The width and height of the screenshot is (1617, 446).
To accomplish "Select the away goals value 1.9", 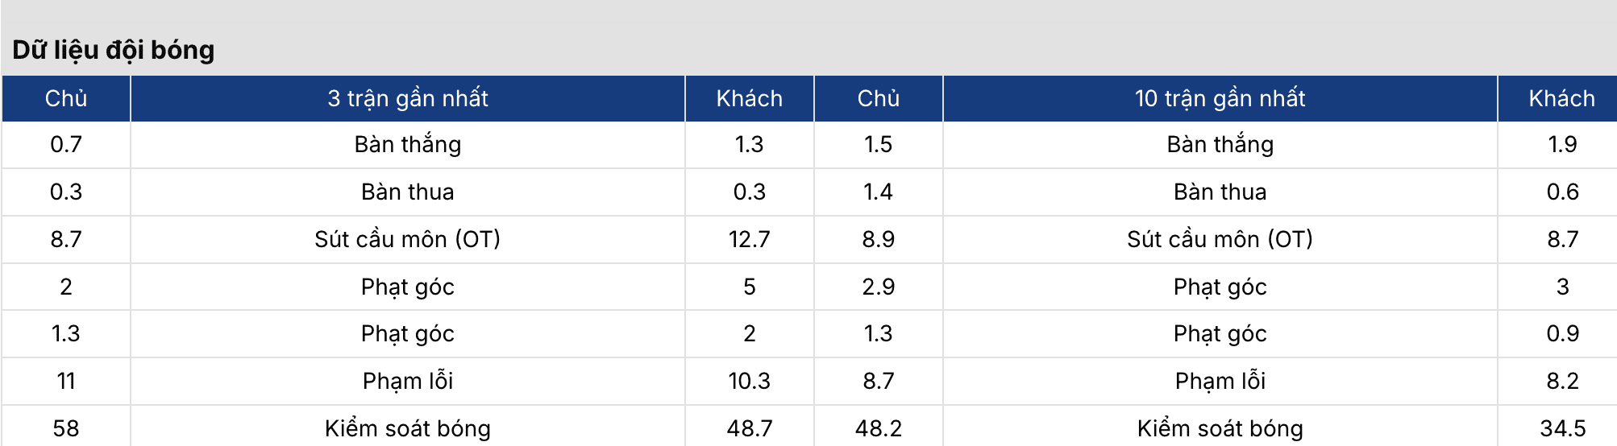I will [x=1562, y=145].
